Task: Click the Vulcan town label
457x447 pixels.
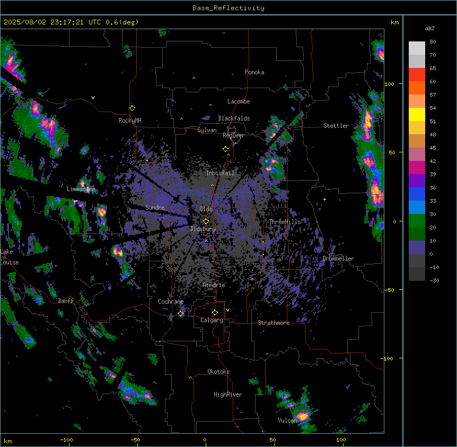Action: click(287, 420)
